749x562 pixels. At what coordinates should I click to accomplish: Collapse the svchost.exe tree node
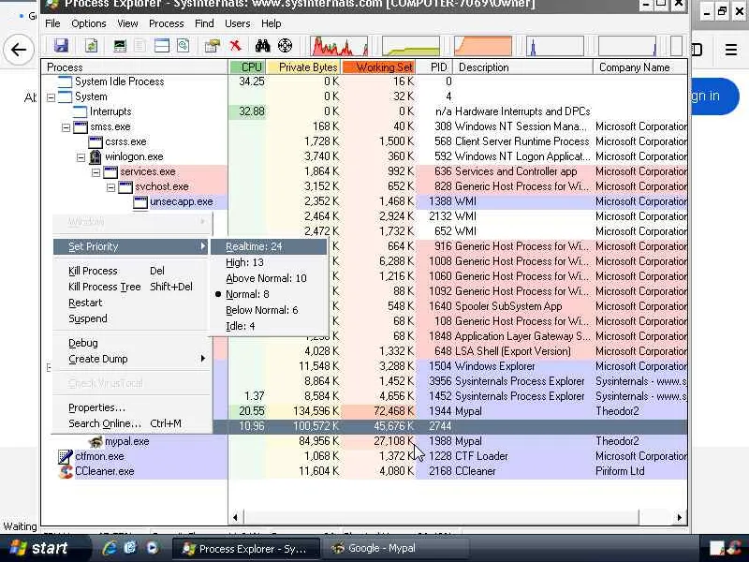(110, 187)
